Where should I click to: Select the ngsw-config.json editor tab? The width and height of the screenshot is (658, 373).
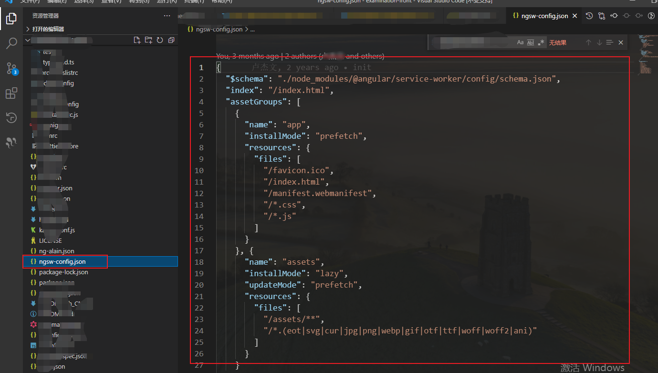pyautogui.click(x=544, y=15)
